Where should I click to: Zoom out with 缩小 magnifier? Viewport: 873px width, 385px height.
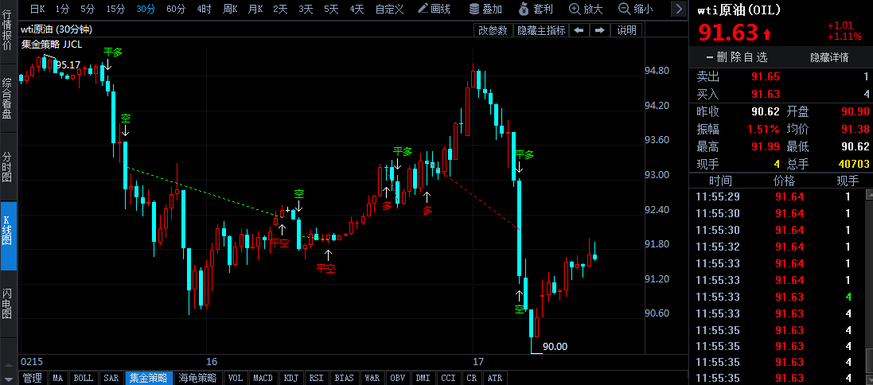[637, 8]
